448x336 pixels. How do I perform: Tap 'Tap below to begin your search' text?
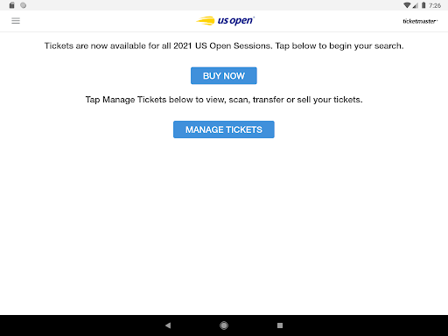coord(339,45)
